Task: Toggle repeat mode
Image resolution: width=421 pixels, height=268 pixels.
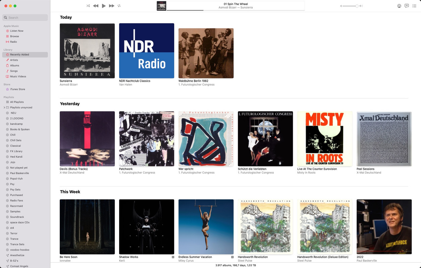Action: click(119, 6)
